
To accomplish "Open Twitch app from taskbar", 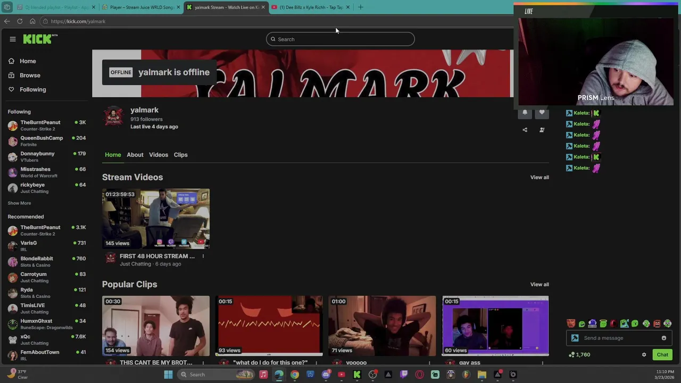I will tap(404, 374).
